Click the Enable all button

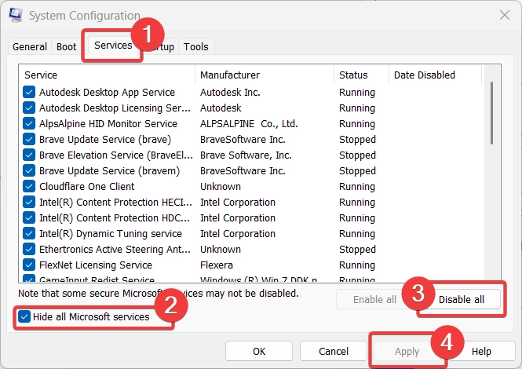point(374,299)
